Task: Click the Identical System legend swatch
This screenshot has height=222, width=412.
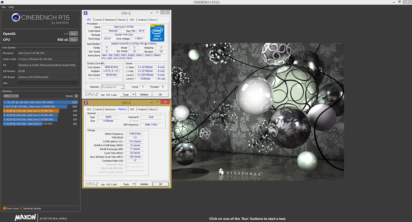Action: click(x=21, y=208)
